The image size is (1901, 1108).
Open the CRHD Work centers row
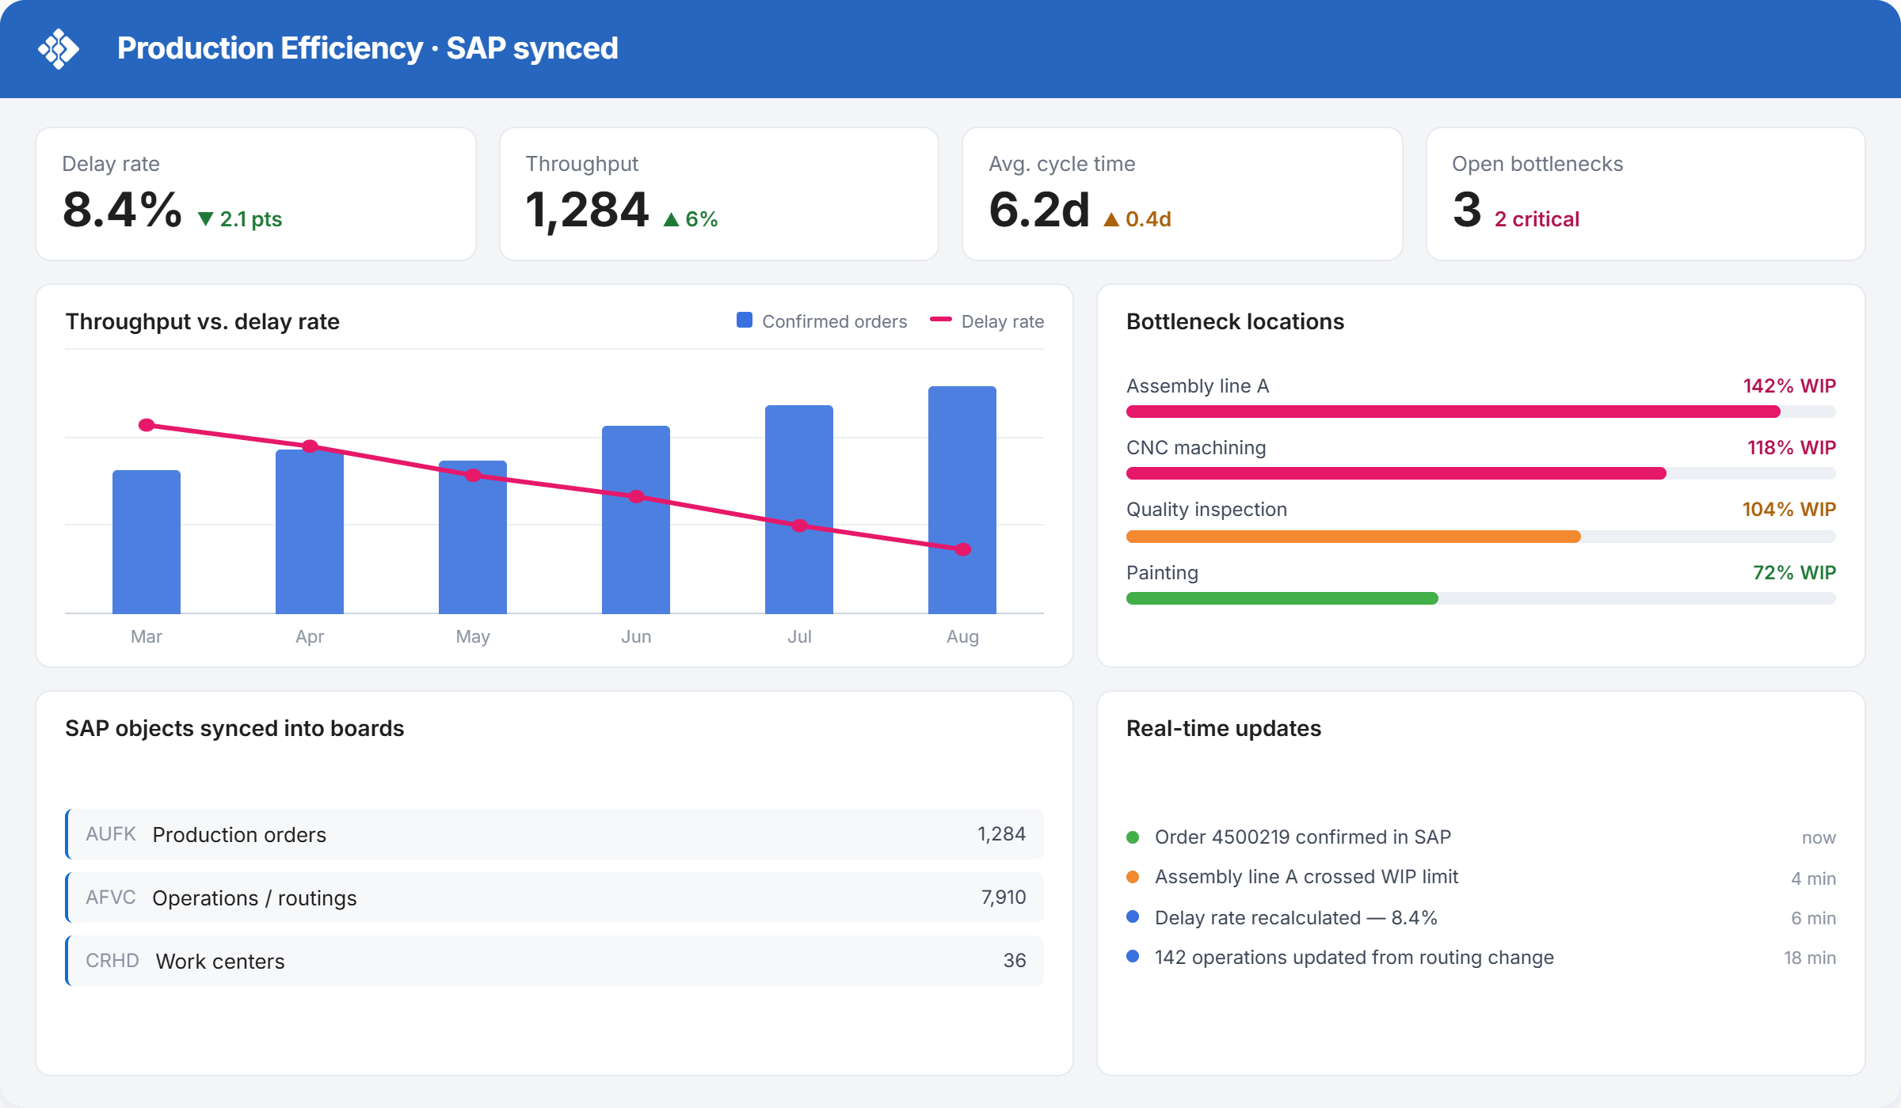(x=554, y=961)
